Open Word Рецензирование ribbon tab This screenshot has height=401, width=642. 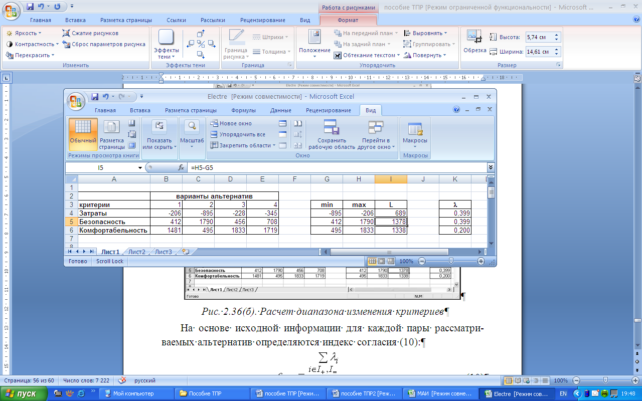[x=263, y=20]
